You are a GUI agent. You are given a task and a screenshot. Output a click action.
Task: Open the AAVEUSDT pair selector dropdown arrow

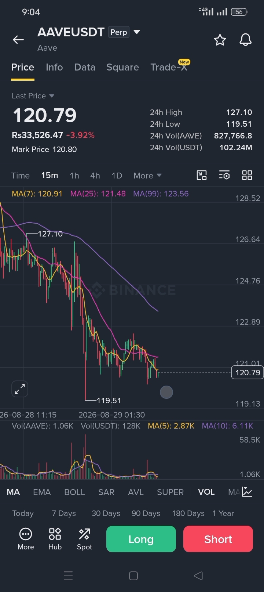(137, 32)
